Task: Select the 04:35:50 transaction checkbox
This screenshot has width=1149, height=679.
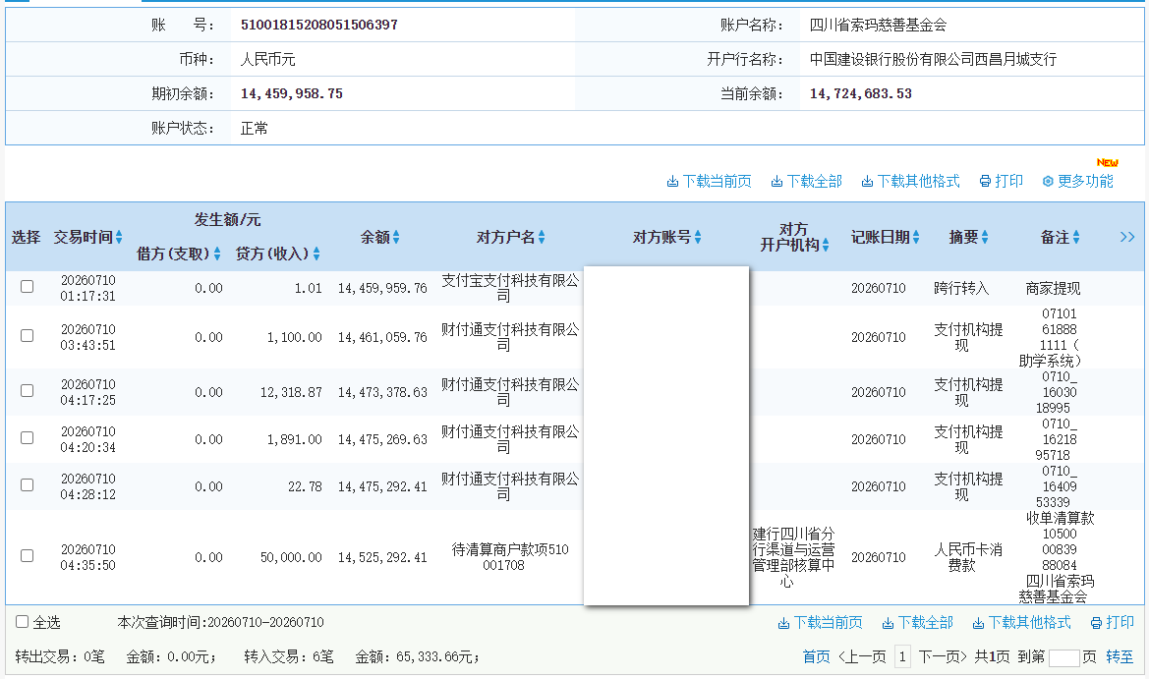Action: [28, 555]
